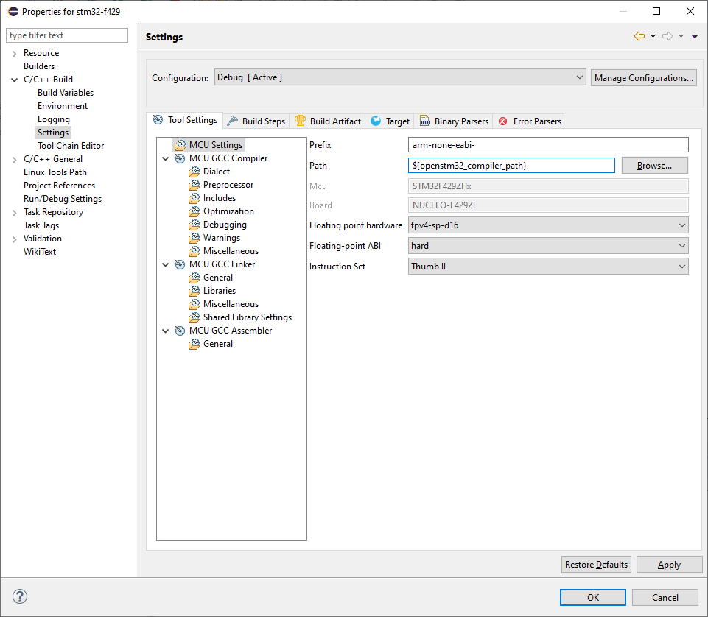Select Builders in the tree

coord(39,66)
